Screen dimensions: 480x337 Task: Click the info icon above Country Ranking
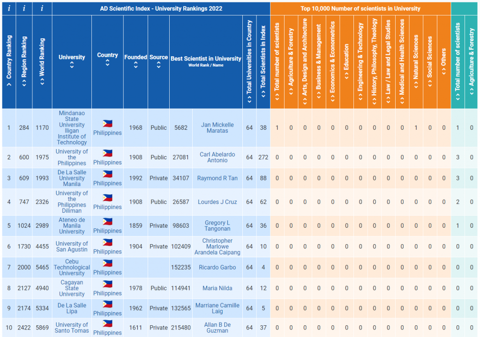click(x=9, y=8)
